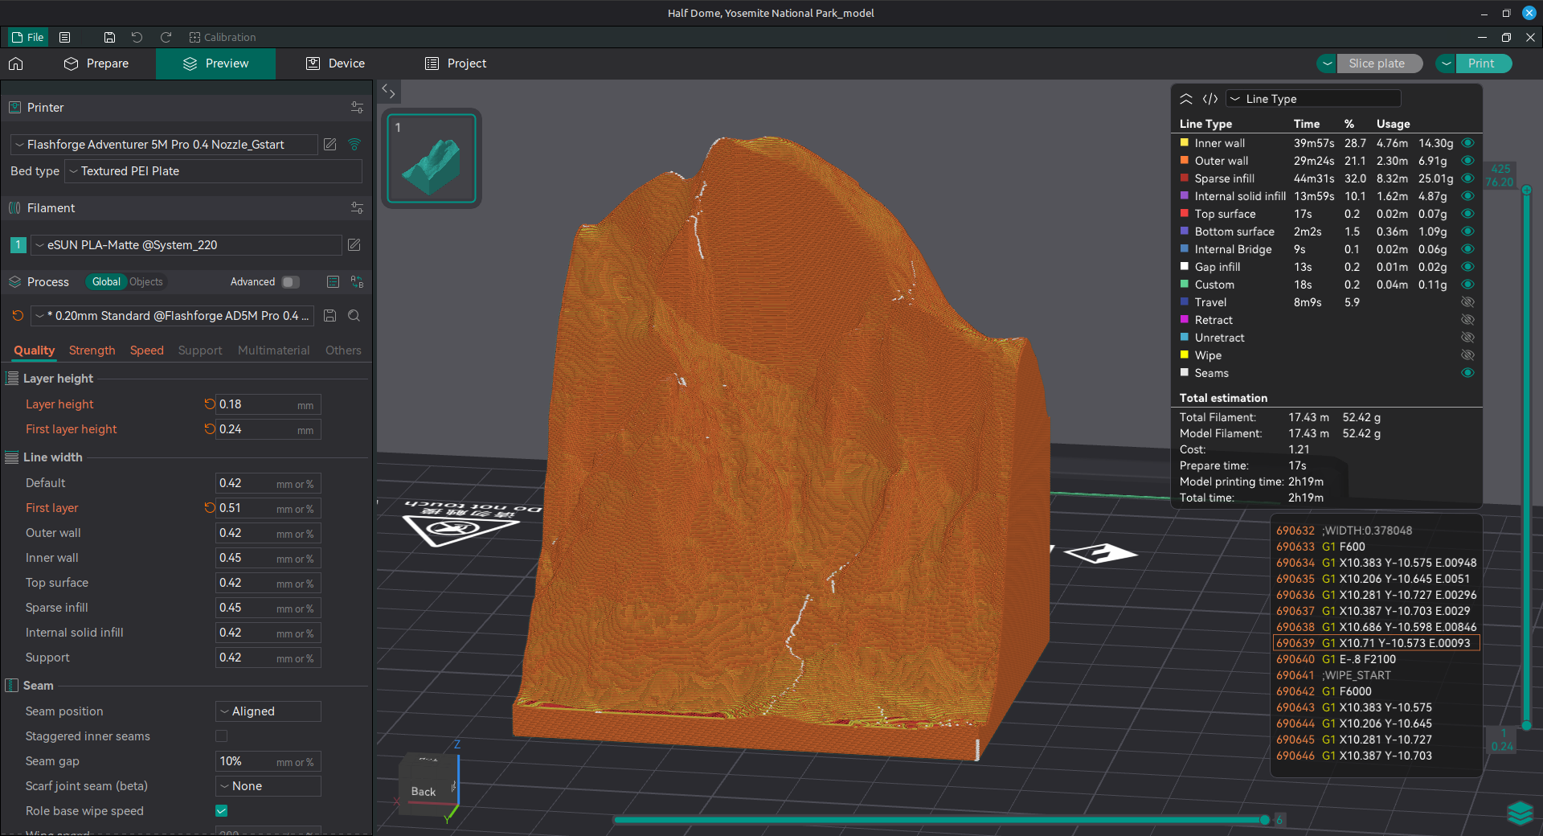
Task: Check Staggered inner seams box
Action: pyautogui.click(x=222, y=736)
